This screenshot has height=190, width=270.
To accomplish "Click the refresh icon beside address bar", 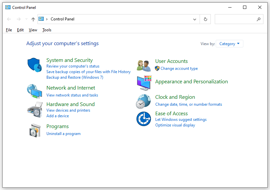I will [x=205, y=19].
